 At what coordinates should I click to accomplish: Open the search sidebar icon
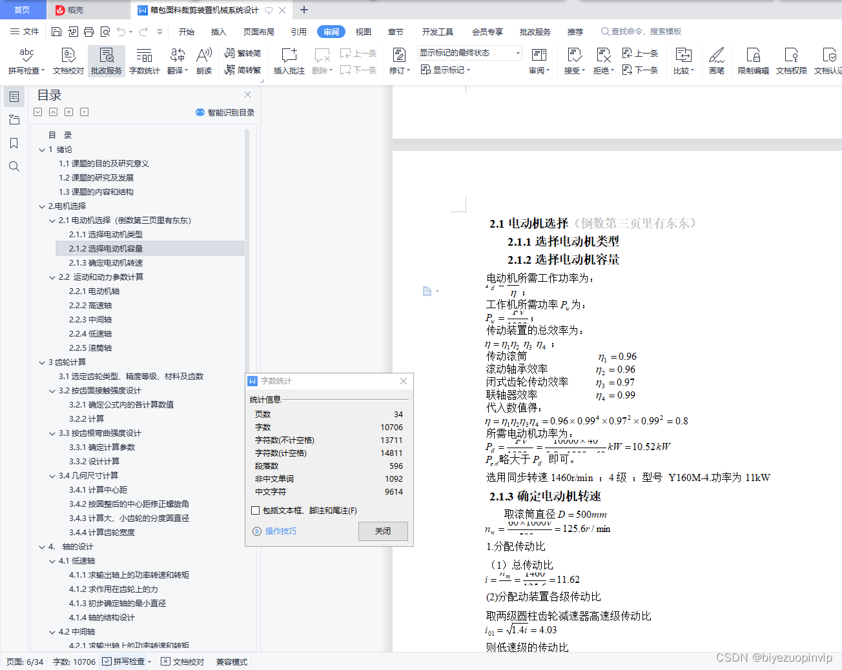14,166
